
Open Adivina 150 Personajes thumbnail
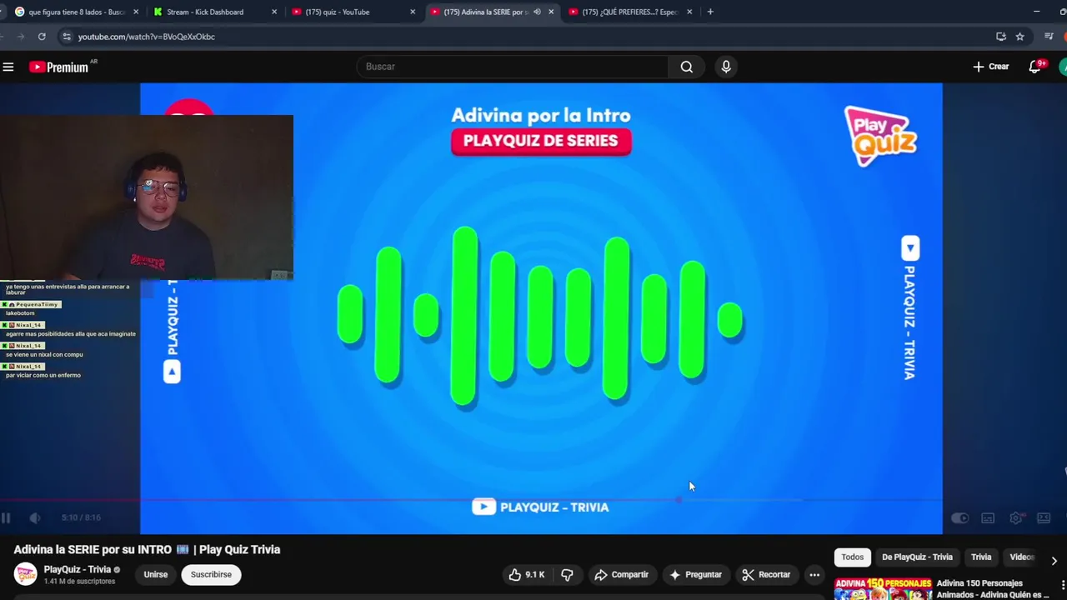click(883, 588)
